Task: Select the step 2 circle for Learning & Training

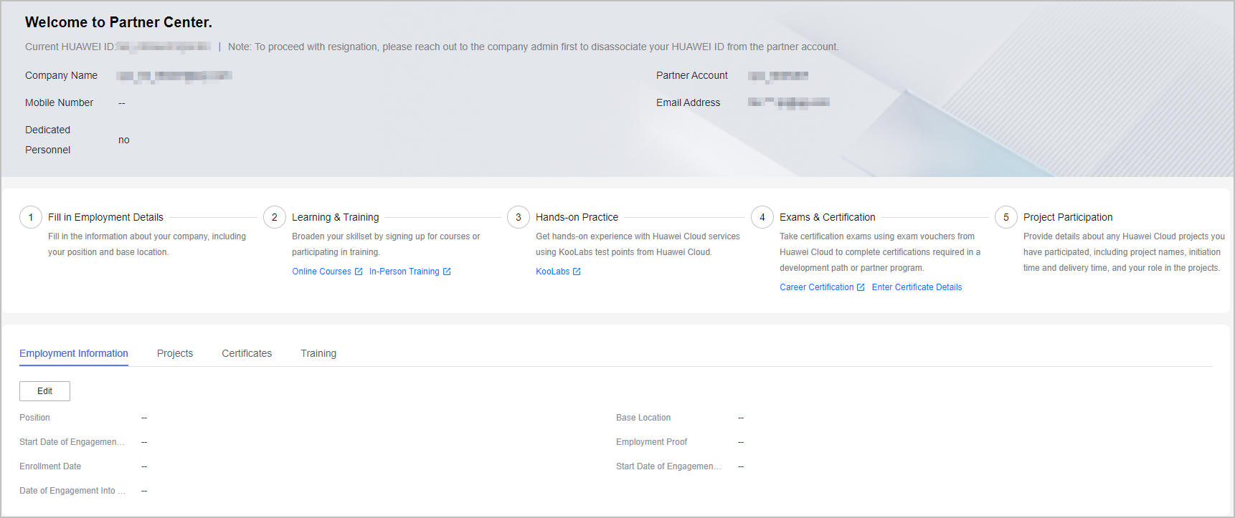Action: 275,217
